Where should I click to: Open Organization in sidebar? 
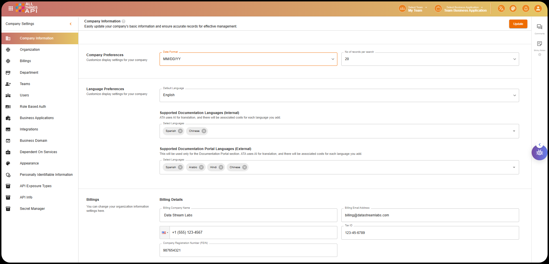coord(30,50)
